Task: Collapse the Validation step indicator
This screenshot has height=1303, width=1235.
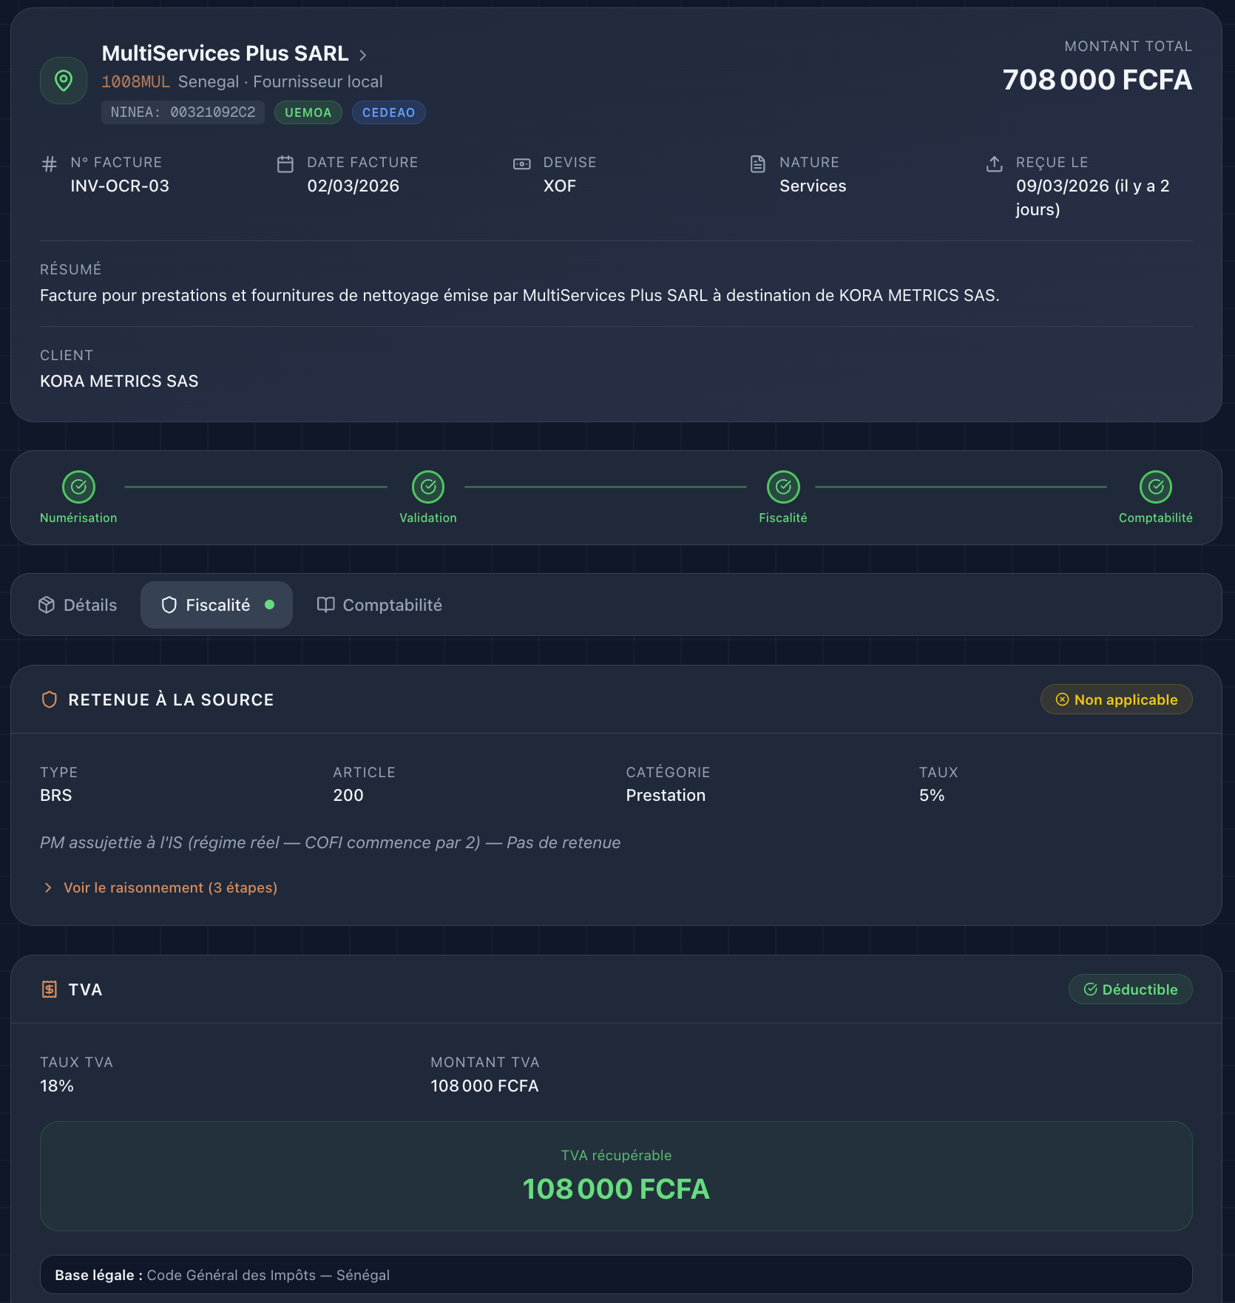Action: (428, 487)
